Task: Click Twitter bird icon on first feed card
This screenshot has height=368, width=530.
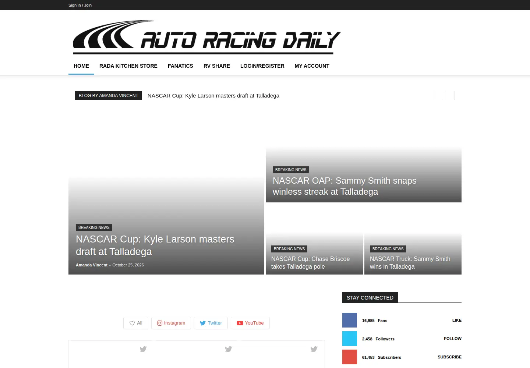Action: pos(143,349)
